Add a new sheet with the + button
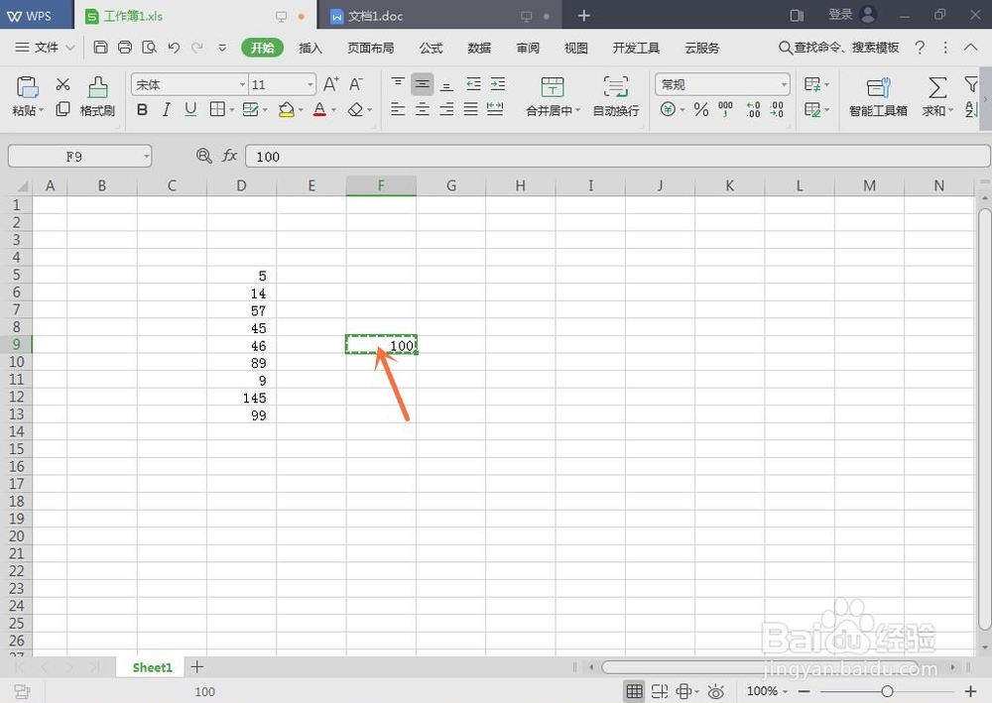 (196, 667)
